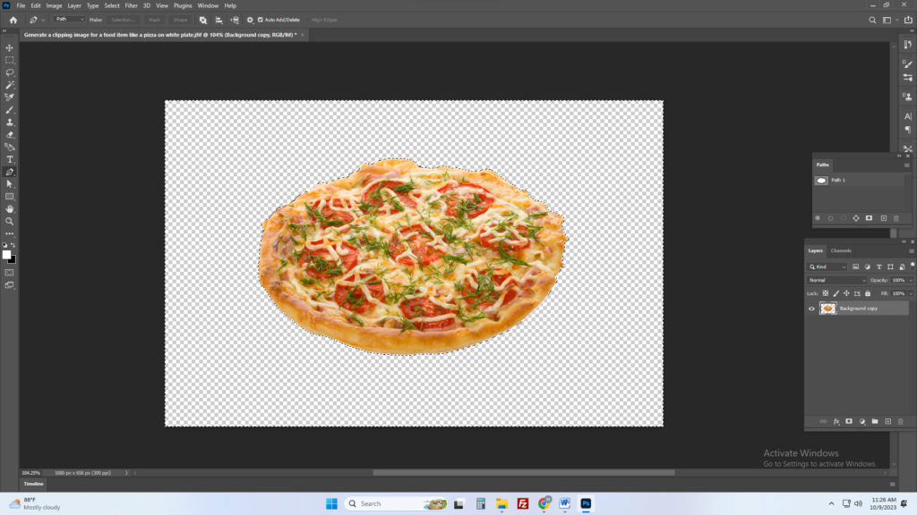Viewport: 917px width, 515px height.
Task: Open the Plugins menu
Action: point(183,6)
